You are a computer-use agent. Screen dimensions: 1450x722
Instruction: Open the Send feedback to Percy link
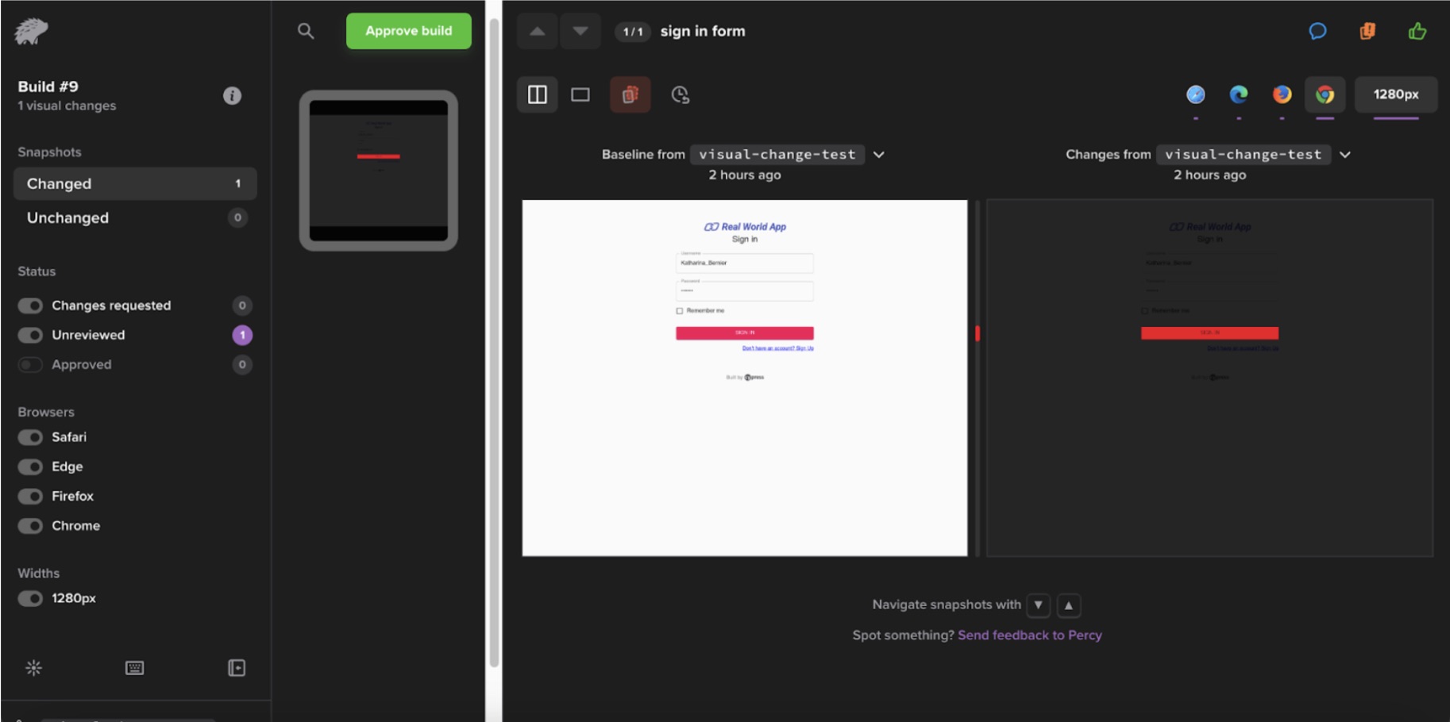(1029, 635)
